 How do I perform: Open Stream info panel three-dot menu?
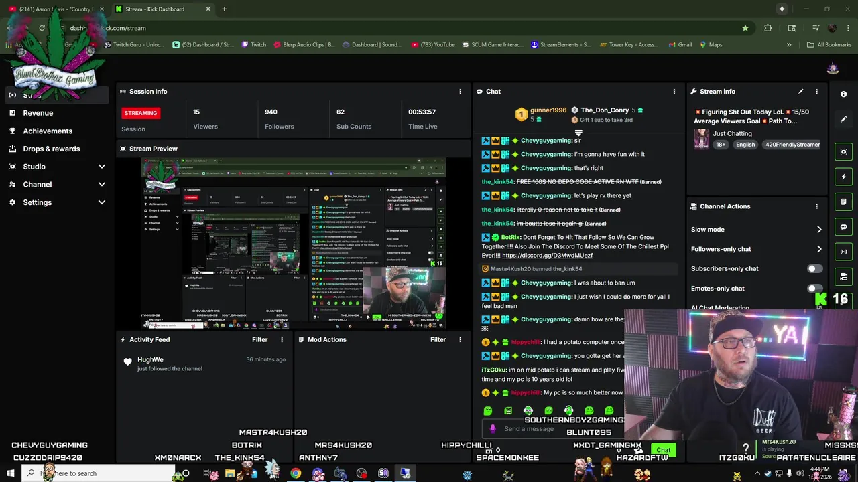coord(816,92)
